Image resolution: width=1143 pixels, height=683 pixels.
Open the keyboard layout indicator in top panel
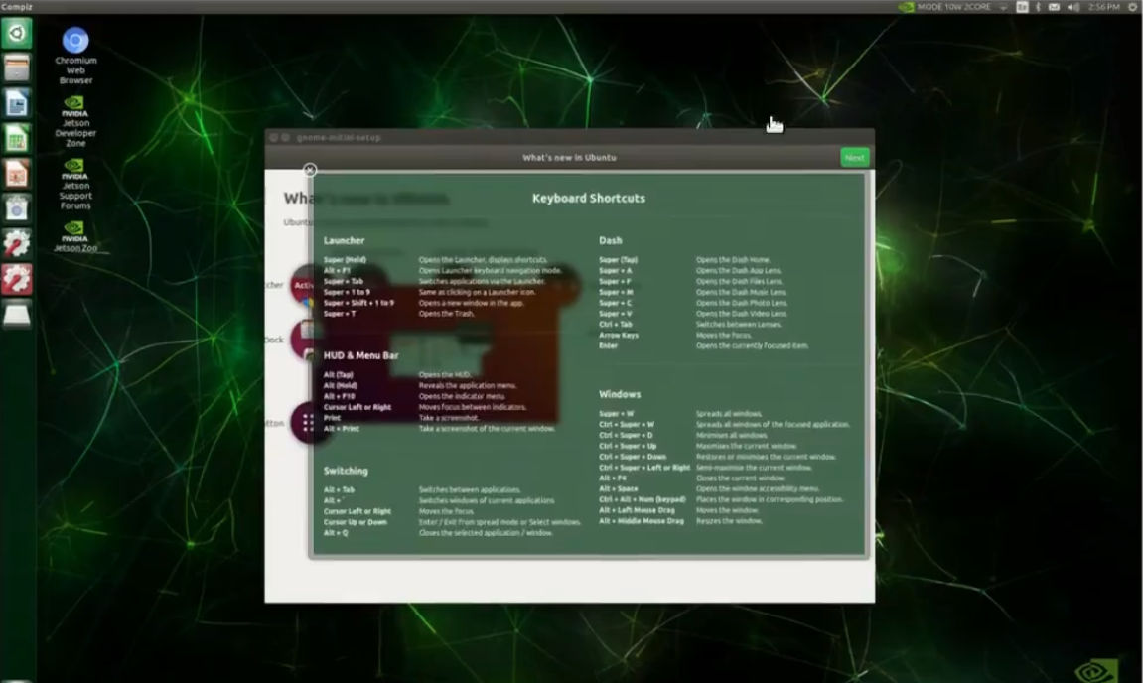click(x=1022, y=7)
